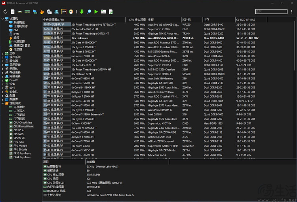Select 计算机名称 in the tree
This screenshot has width=297, height=202.
point(21,26)
